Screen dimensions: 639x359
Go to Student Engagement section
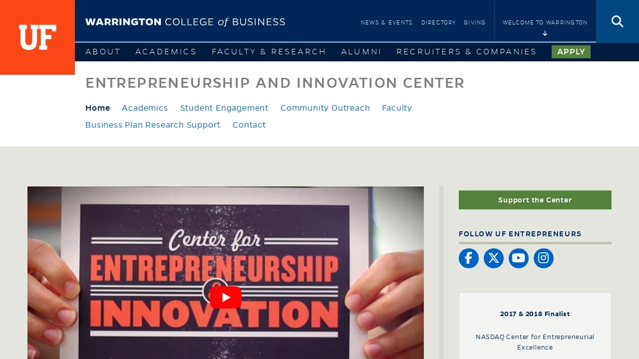point(224,108)
